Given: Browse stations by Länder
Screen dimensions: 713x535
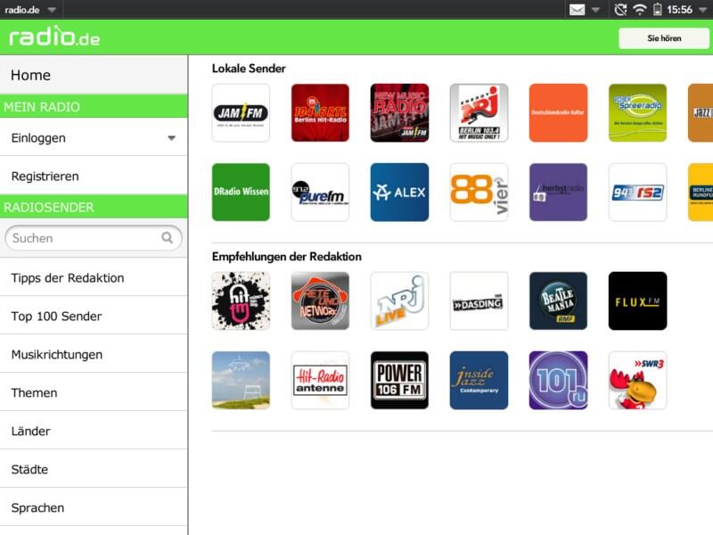Looking at the screenshot, I should pyautogui.click(x=94, y=431).
